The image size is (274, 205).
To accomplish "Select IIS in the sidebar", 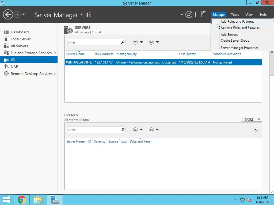I will click(29, 60).
